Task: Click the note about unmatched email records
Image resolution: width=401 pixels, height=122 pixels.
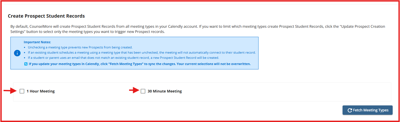Action: point(123,58)
